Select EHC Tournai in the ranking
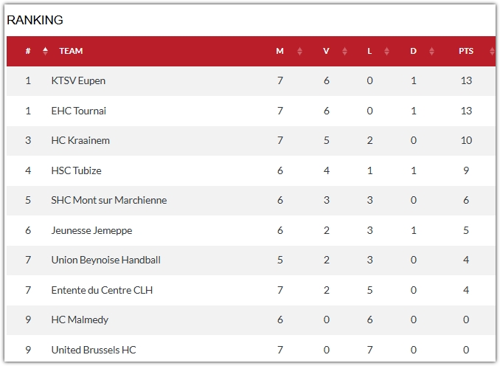 point(78,111)
